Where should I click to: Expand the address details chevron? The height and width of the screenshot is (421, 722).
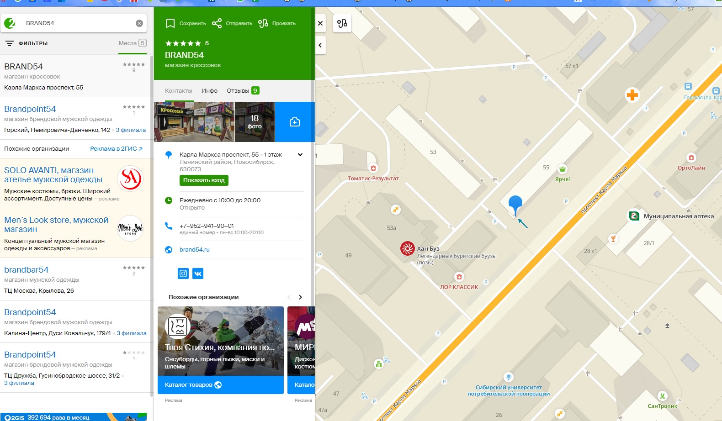(300, 155)
